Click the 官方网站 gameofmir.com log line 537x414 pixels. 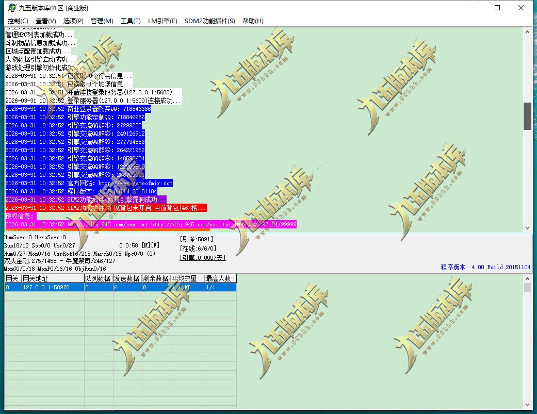click(89, 183)
